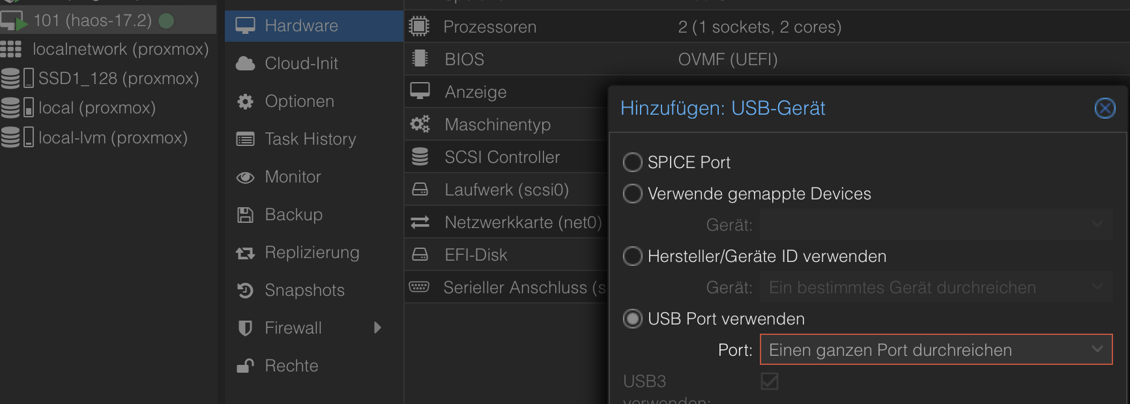The width and height of the screenshot is (1130, 404).
Task: Open Cloud-Init via the cloud icon
Action: click(244, 63)
